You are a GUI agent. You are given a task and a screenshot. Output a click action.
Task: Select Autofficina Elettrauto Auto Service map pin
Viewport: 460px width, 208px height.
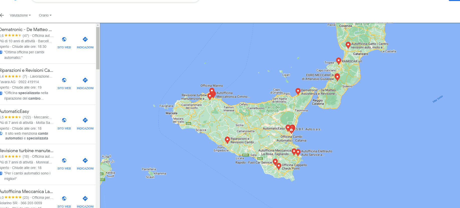pyautogui.click(x=298, y=152)
